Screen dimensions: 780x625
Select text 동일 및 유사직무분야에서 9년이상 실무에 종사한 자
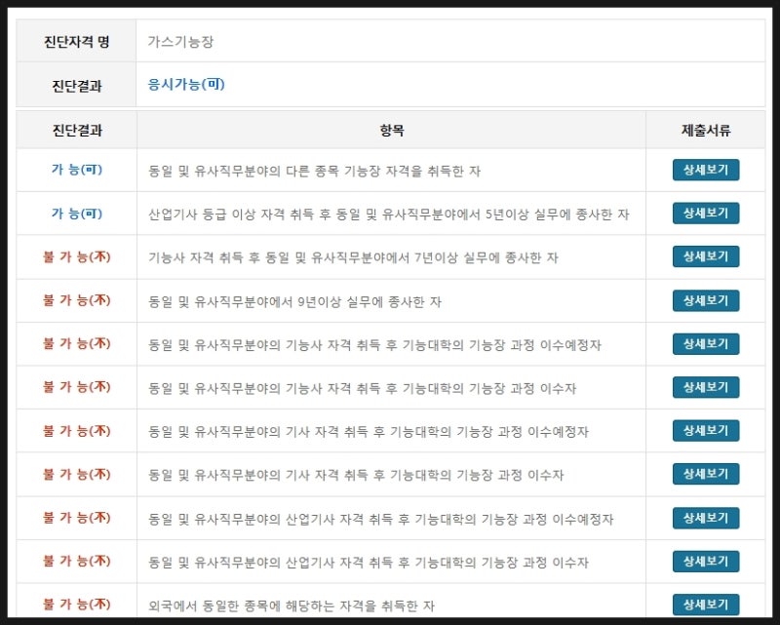(x=294, y=301)
